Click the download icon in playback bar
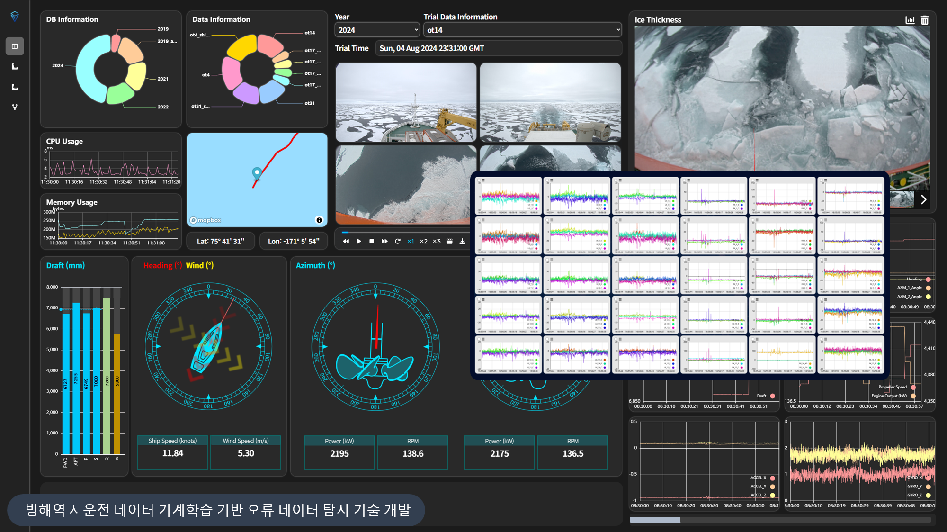The height and width of the screenshot is (532, 947). pos(462,242)
